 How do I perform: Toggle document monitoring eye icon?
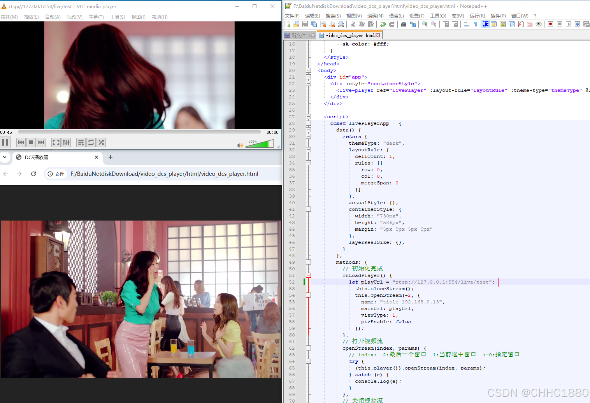(x=539, y=24)
